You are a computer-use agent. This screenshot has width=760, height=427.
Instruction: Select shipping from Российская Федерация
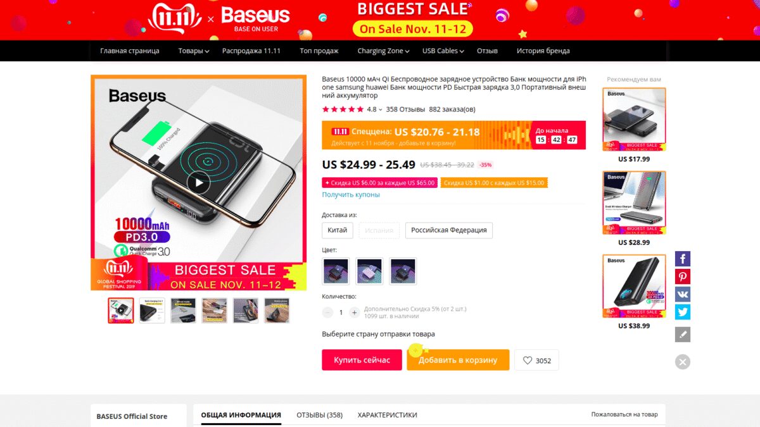coord(449,230)
